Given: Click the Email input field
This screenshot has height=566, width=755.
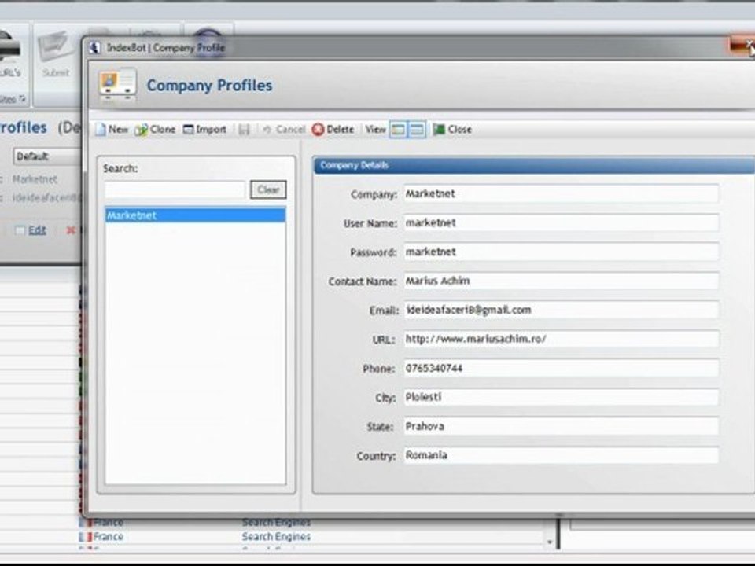Looking at the screenshot, I should 561,310.
